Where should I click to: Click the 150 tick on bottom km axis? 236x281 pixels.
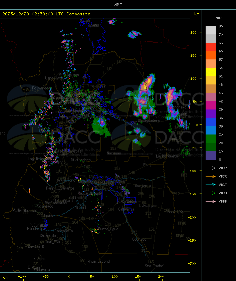pyautogui.click(x=138, y=277)
